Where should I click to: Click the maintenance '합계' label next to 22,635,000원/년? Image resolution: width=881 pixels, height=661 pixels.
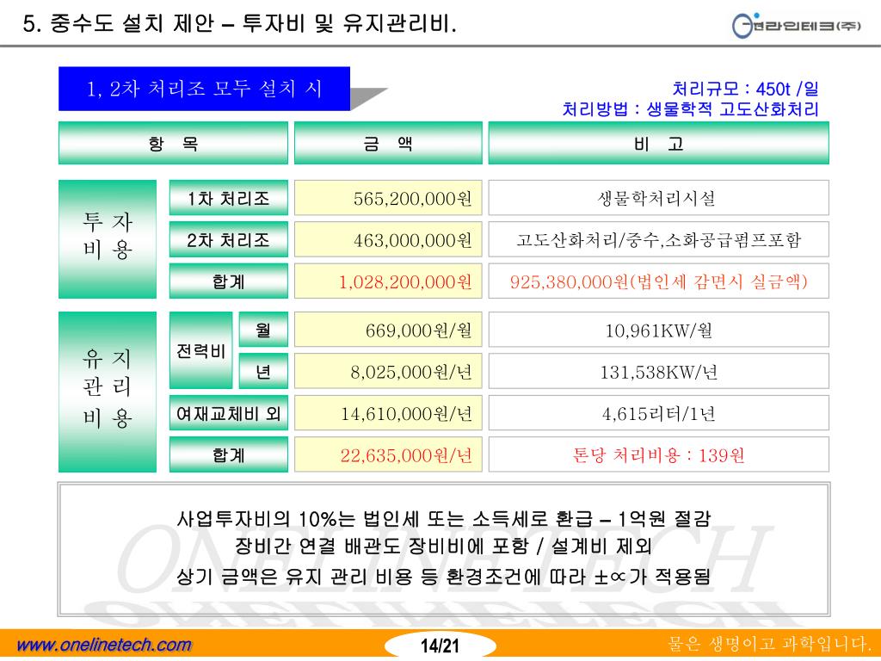coord(229,454)
